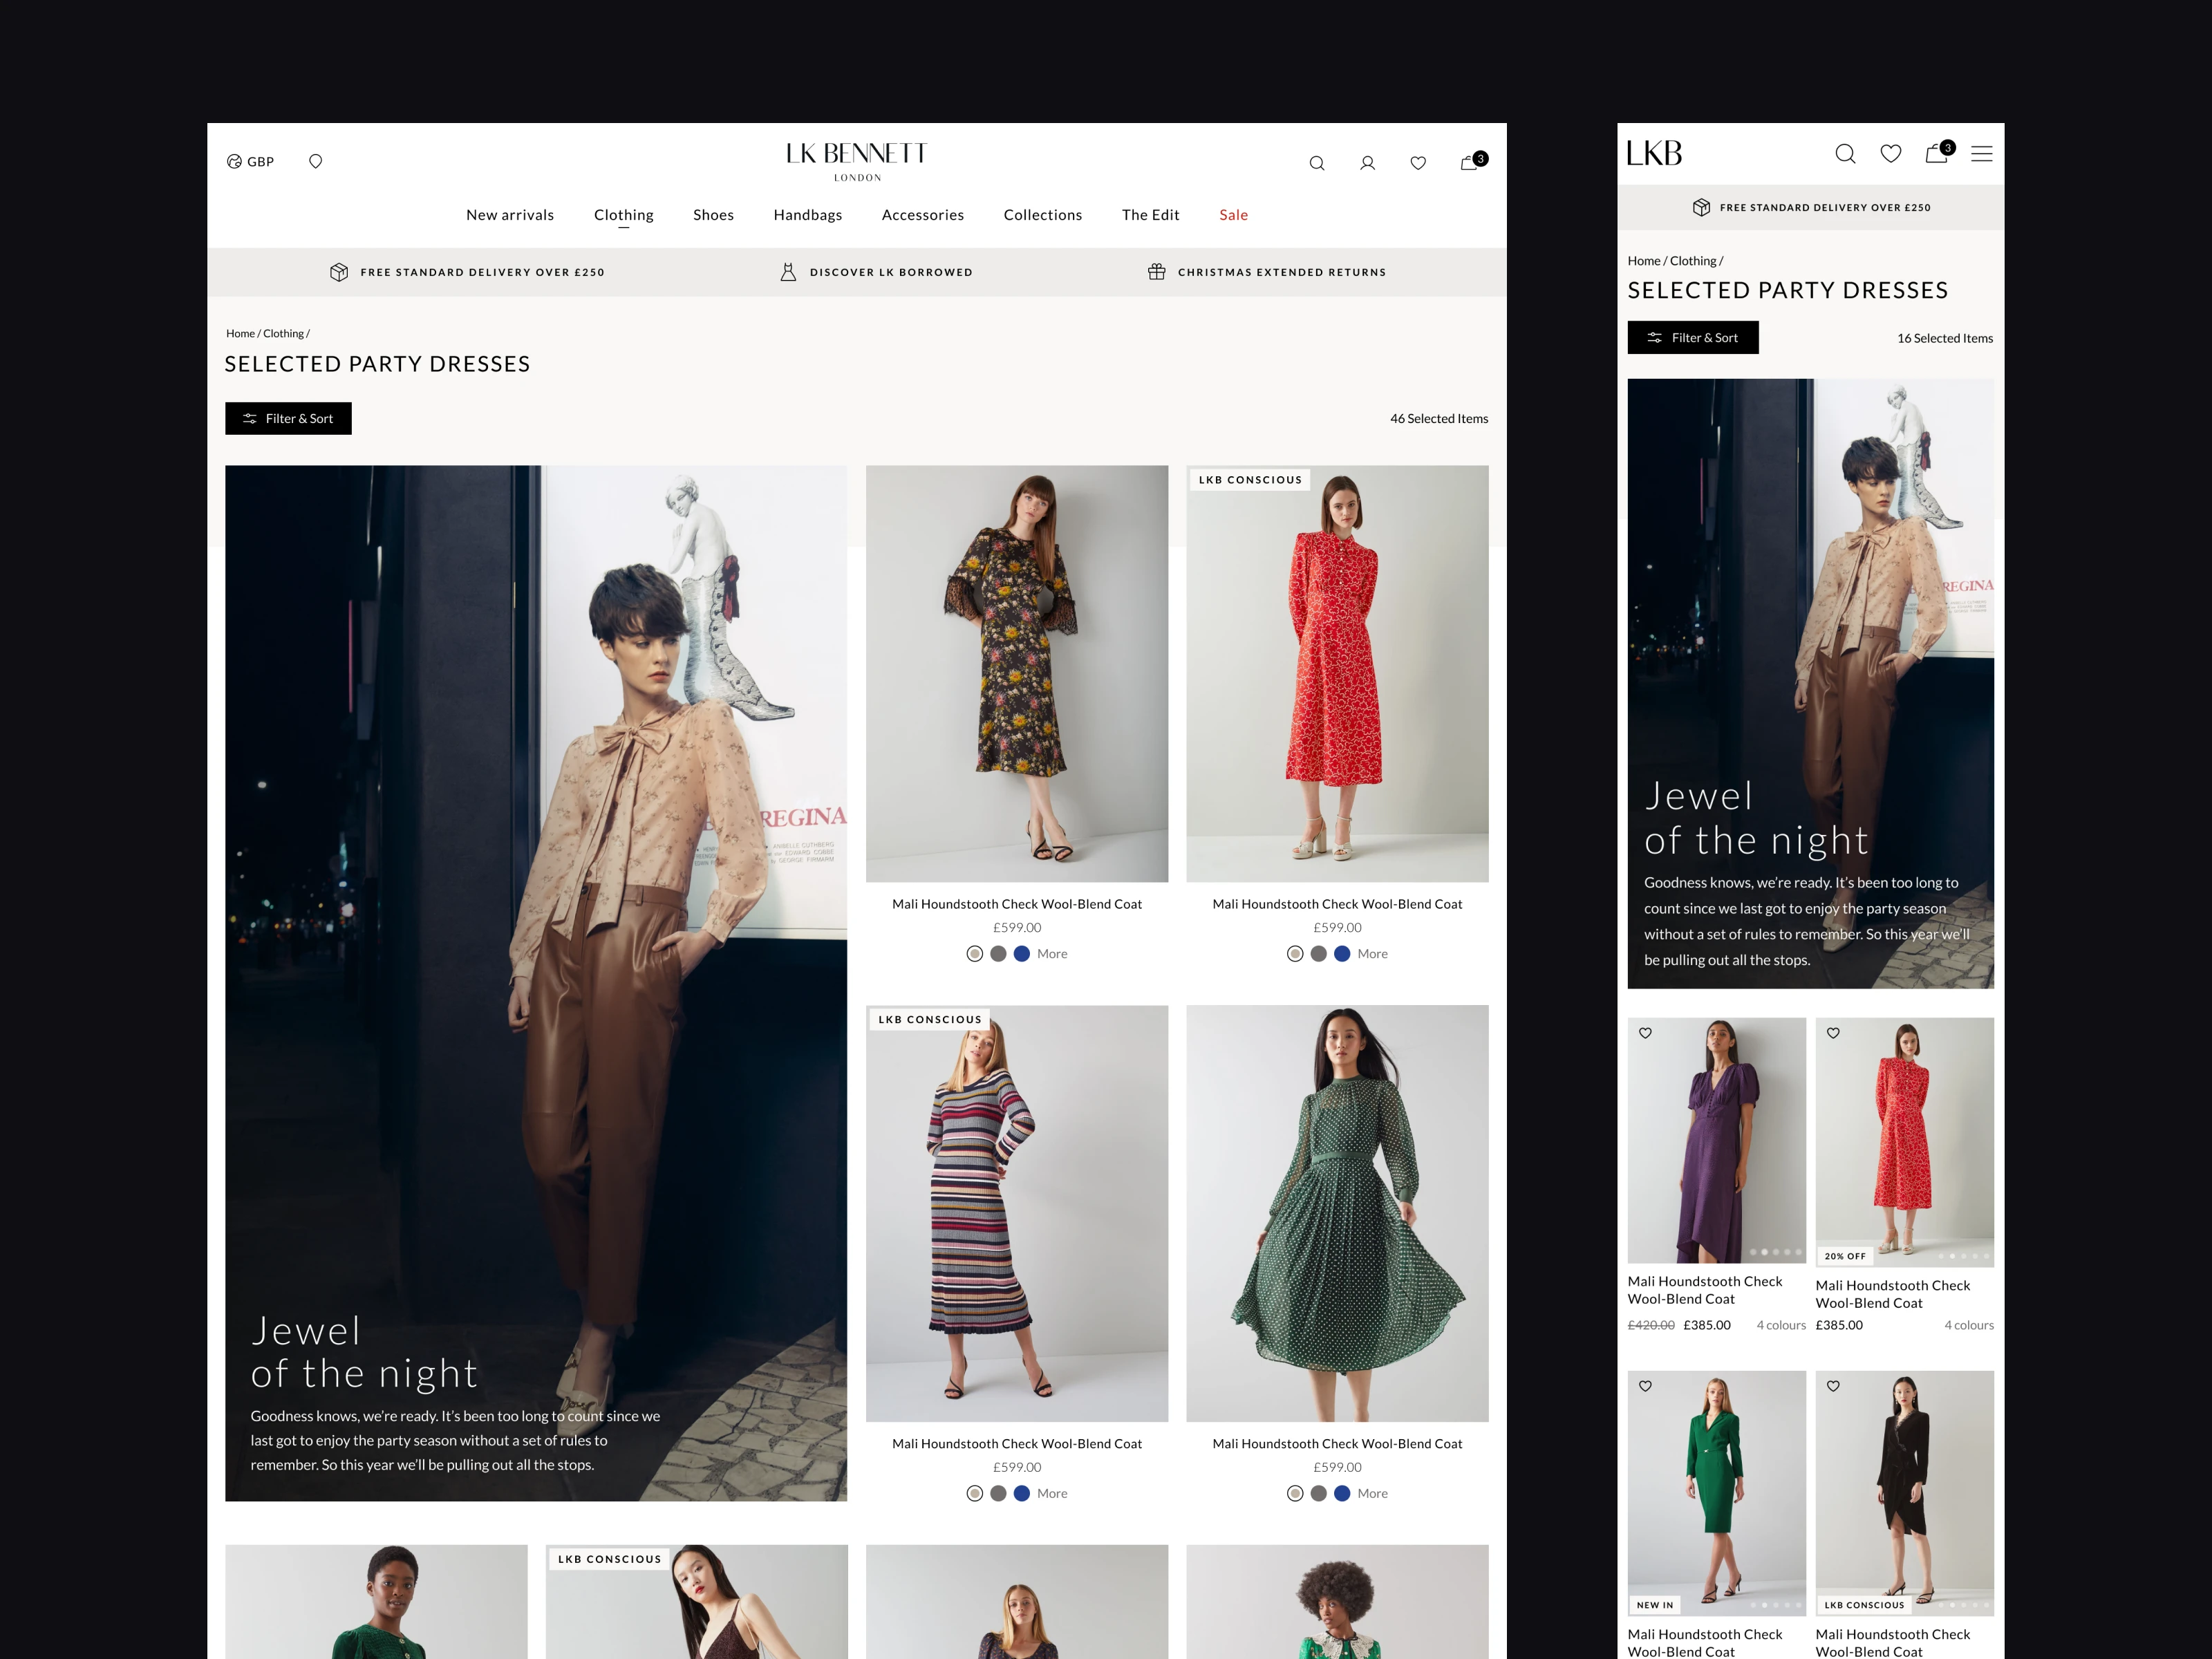Click the desktop search magnifier icon
2212x1659 pixels.
pos(1316,163)
